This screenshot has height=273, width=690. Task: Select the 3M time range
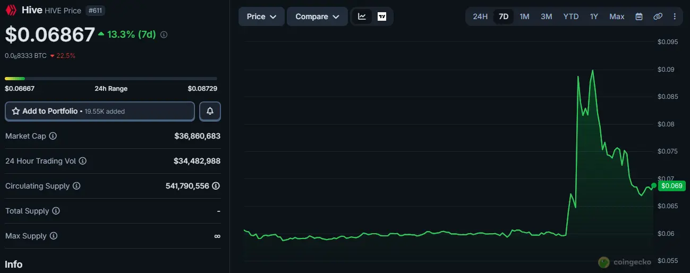[x=546, y=16]
